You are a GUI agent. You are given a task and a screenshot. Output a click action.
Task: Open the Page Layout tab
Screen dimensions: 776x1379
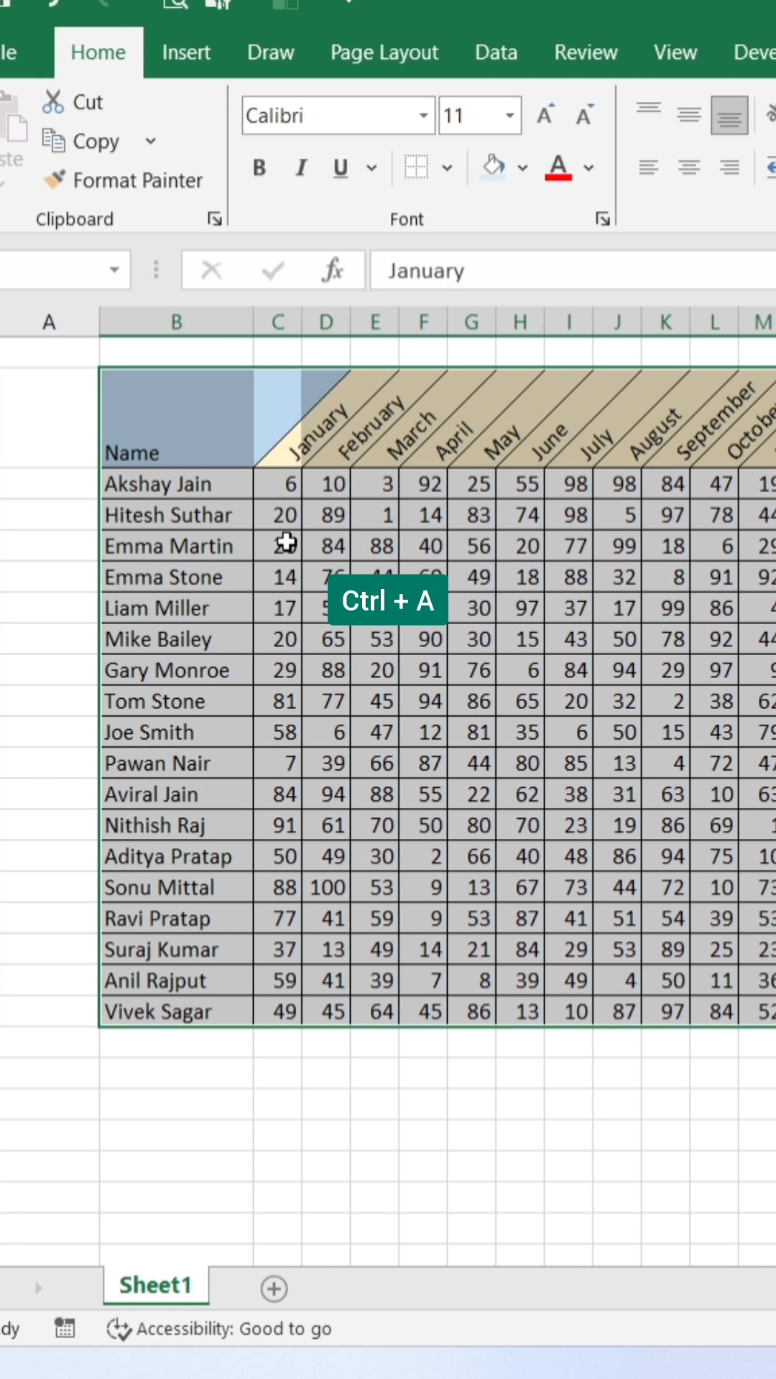click(x=384, y=52)
